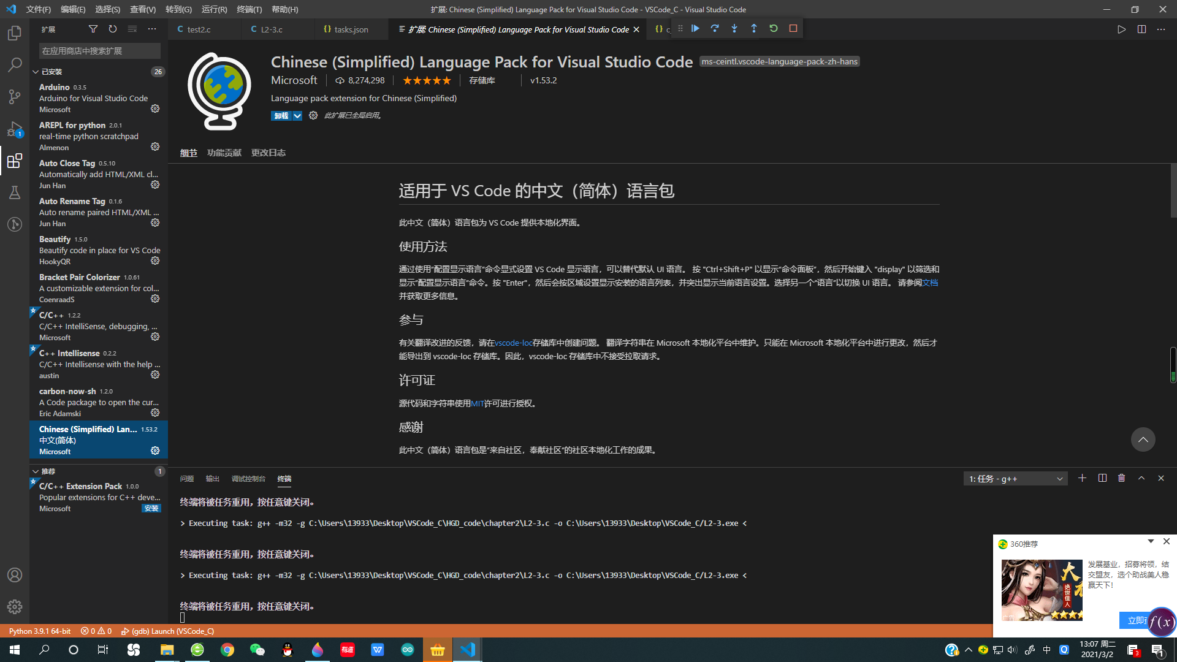Select the C/C++ extension in list
Screen dimensions: 1177x662
click(99, 325)
